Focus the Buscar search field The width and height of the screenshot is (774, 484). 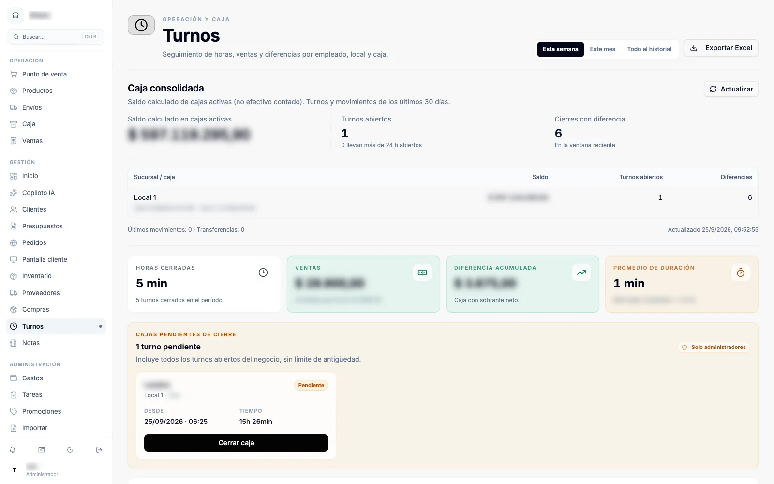(56, 37)
